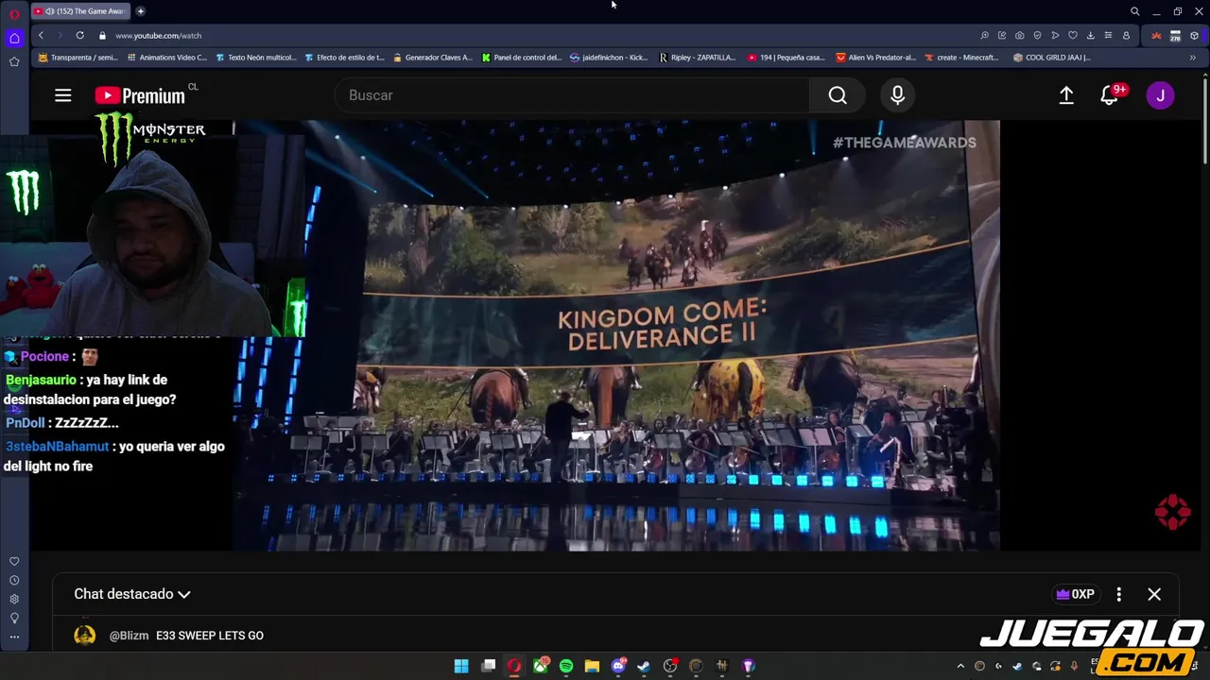Open Texto Neón multicol... bookmark
This screenshot has width=1210, height=680.
tap(255, 58)
